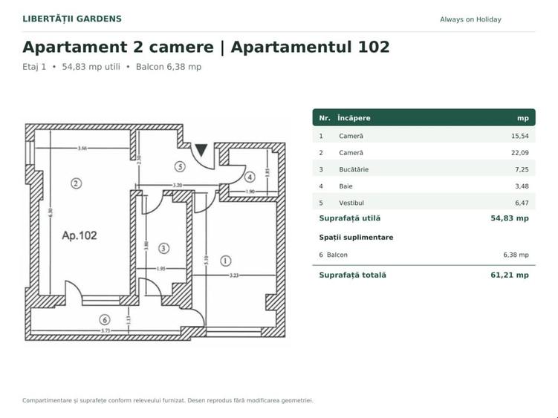Screen dimensions: 558x418
Task: Select the '6 Balcon' row label
Action: click(x=334, y=255)
